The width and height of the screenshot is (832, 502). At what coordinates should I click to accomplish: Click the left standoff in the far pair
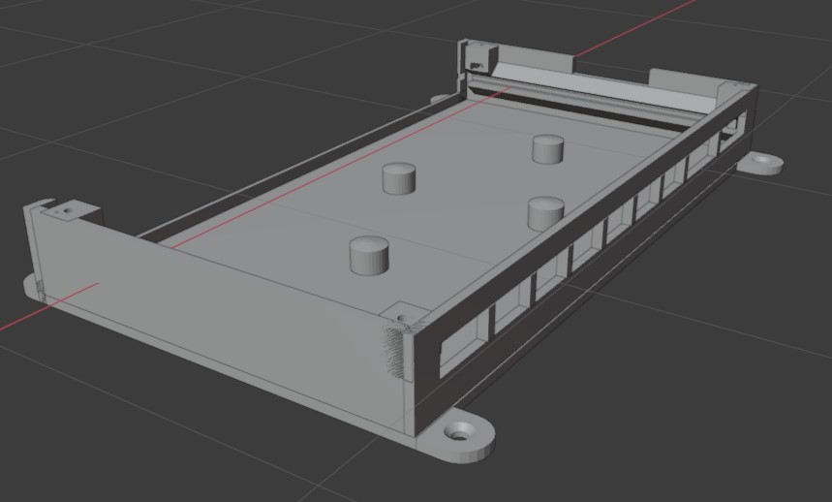(398, 178)
